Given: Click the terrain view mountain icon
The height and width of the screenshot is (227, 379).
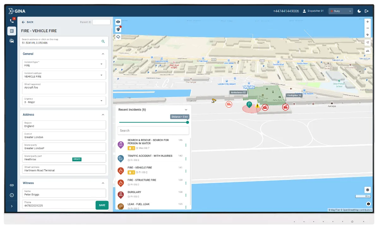Looking at the screenshot, I should click(367, 50).
